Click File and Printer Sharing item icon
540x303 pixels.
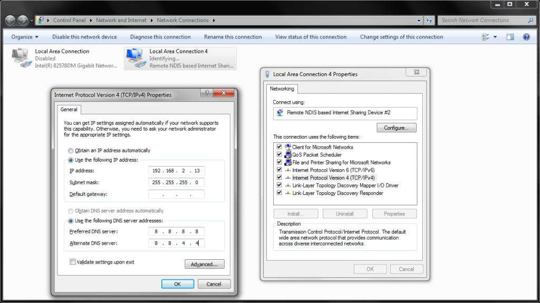[288, 162]
